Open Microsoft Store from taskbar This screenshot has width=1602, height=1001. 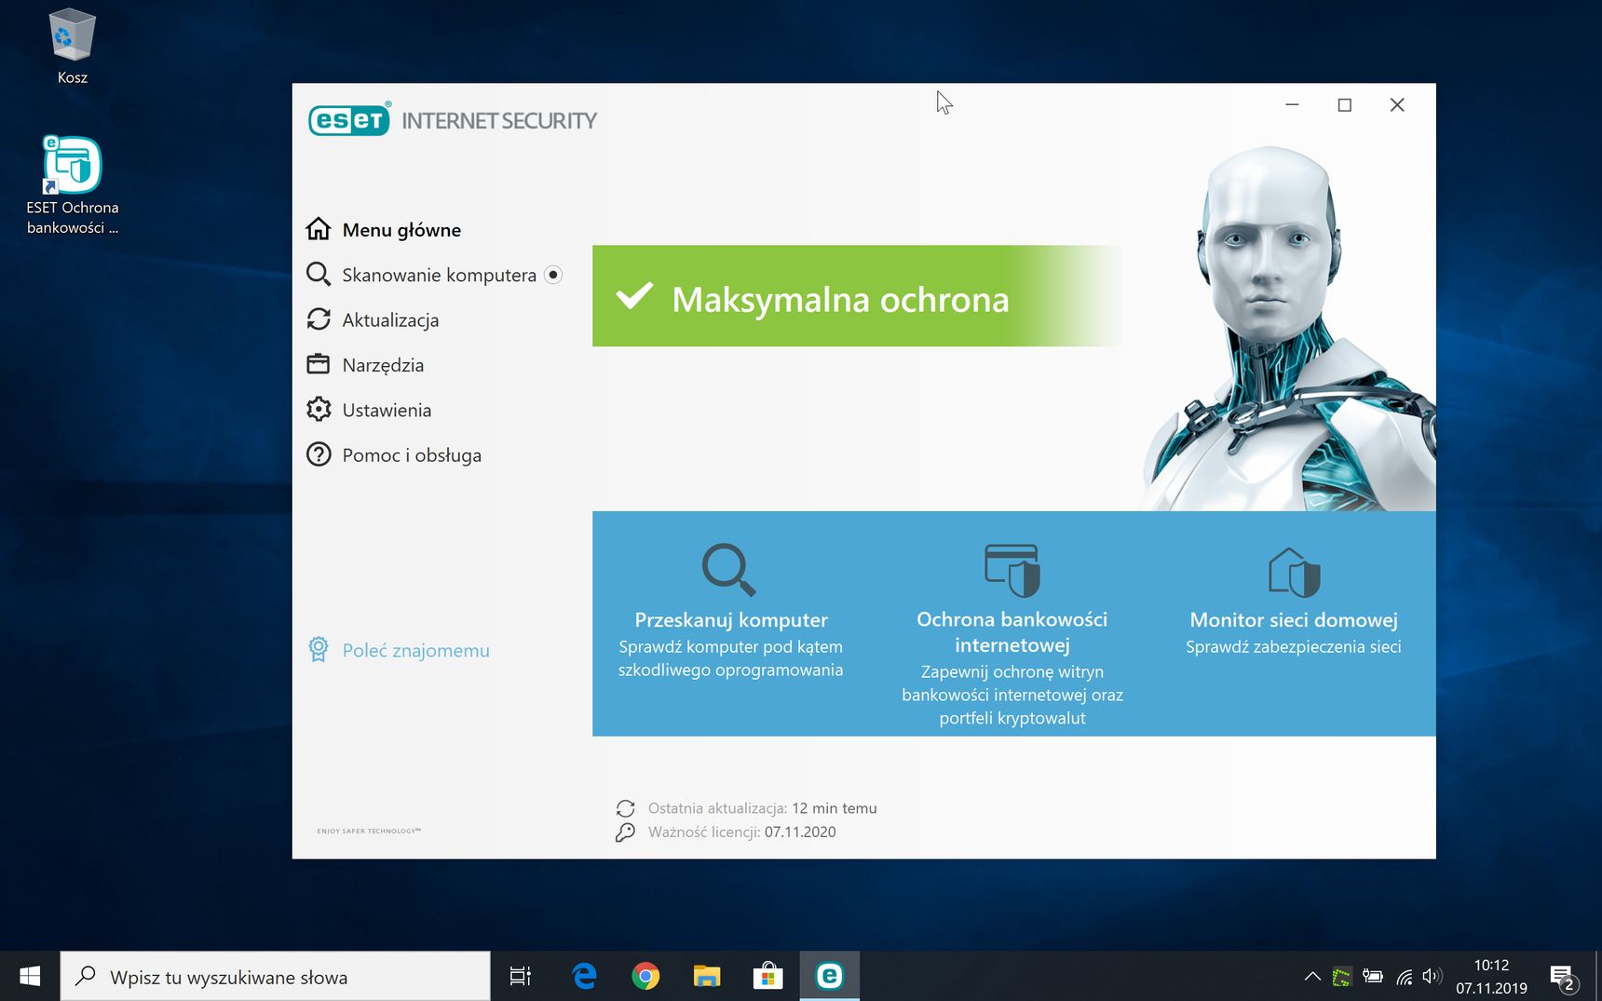tap(767, 976)
